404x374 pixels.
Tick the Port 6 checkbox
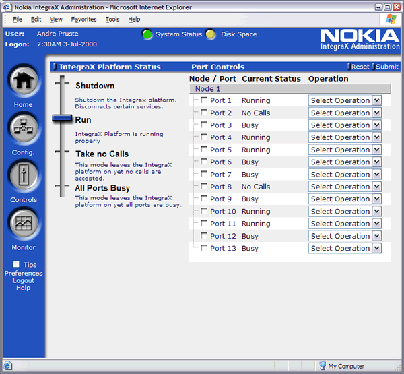tap(204, 162)
